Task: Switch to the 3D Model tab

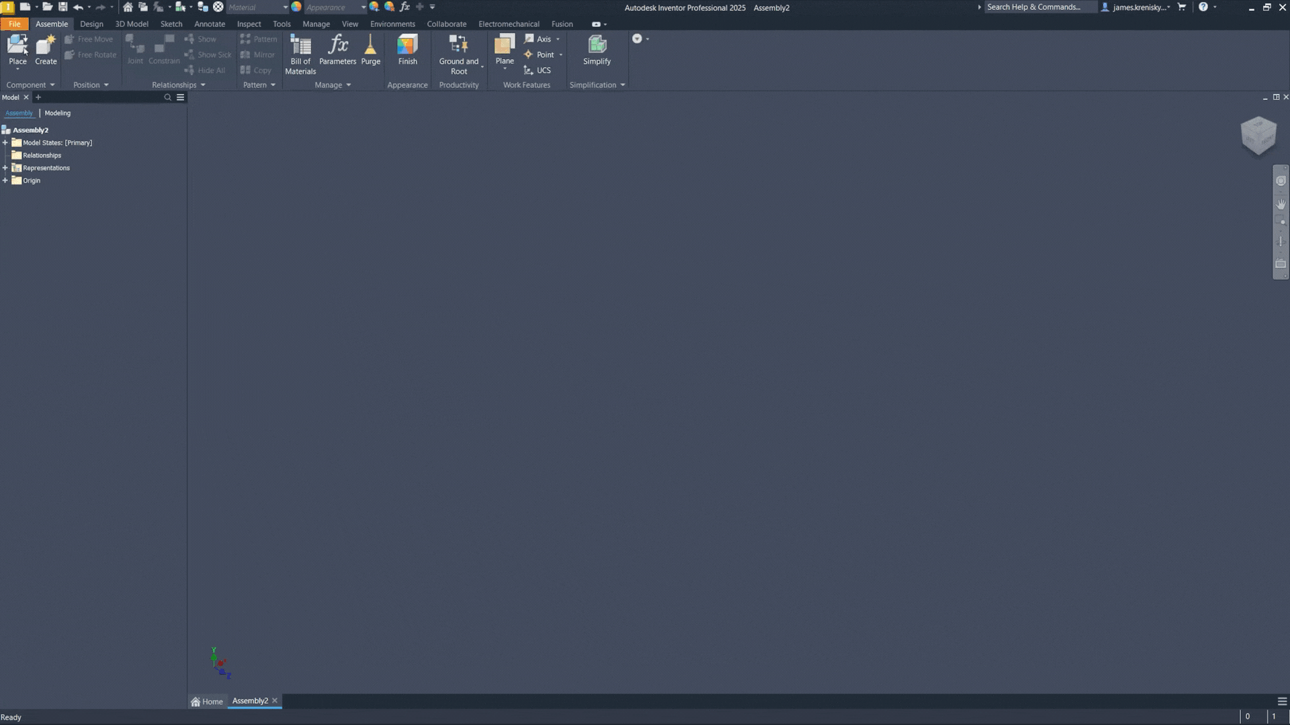Action: coord(132,23)
